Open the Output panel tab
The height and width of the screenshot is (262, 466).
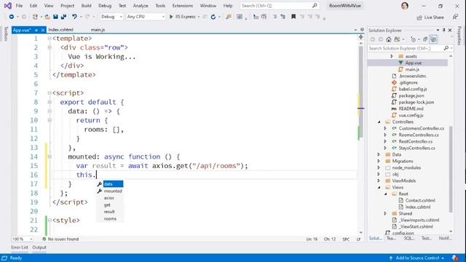pos(39,247)
